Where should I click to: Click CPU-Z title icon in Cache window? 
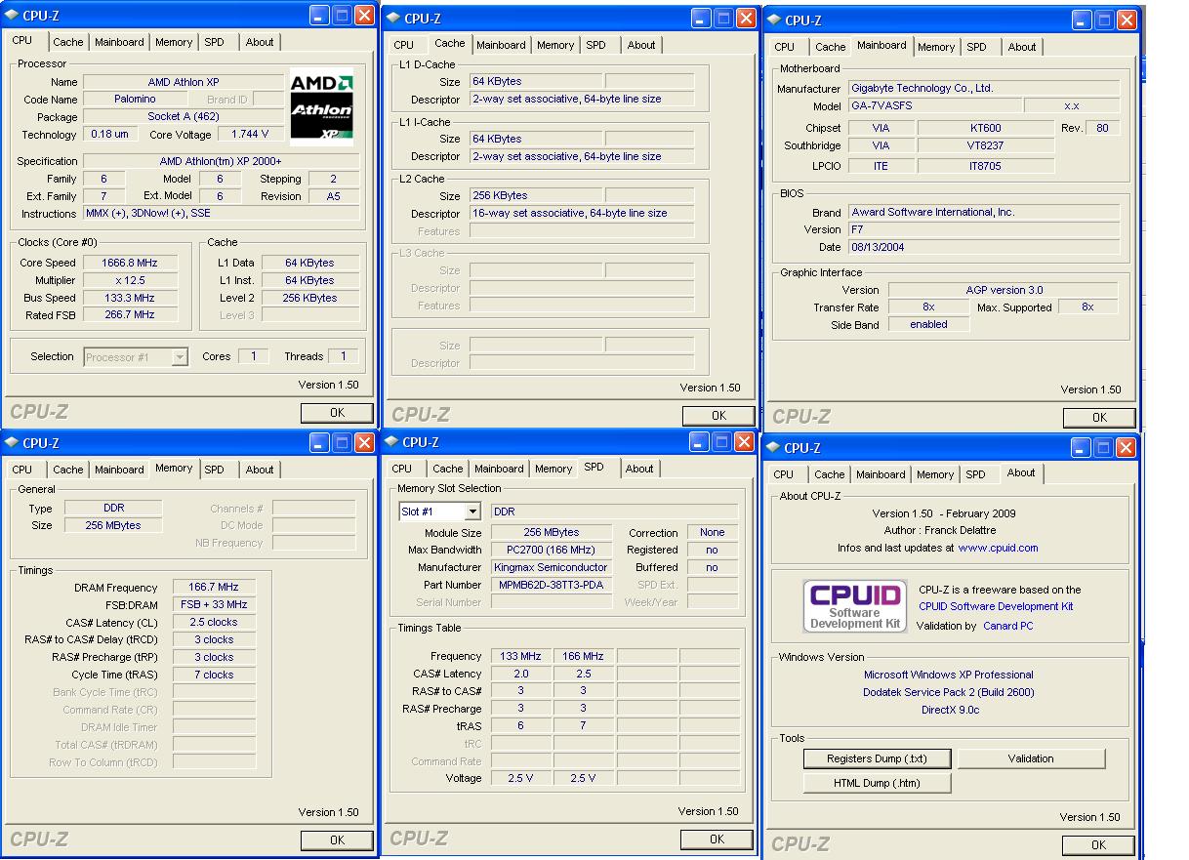tap(392, 18)
